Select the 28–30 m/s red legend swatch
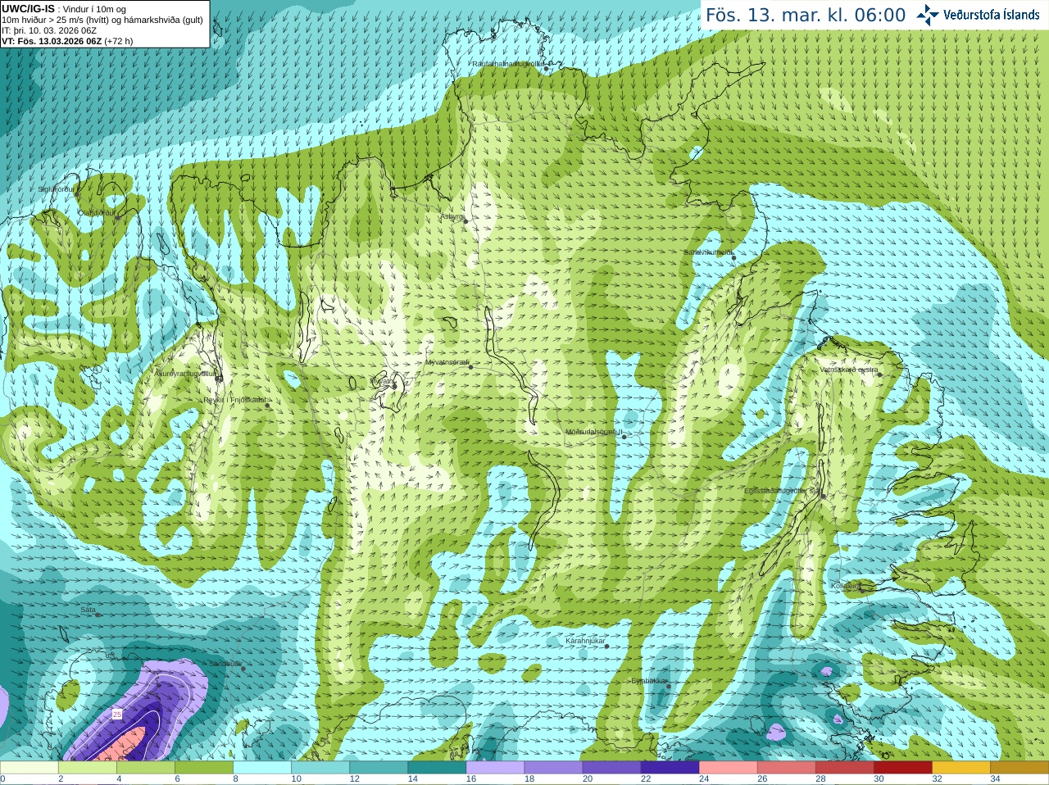 845,768
